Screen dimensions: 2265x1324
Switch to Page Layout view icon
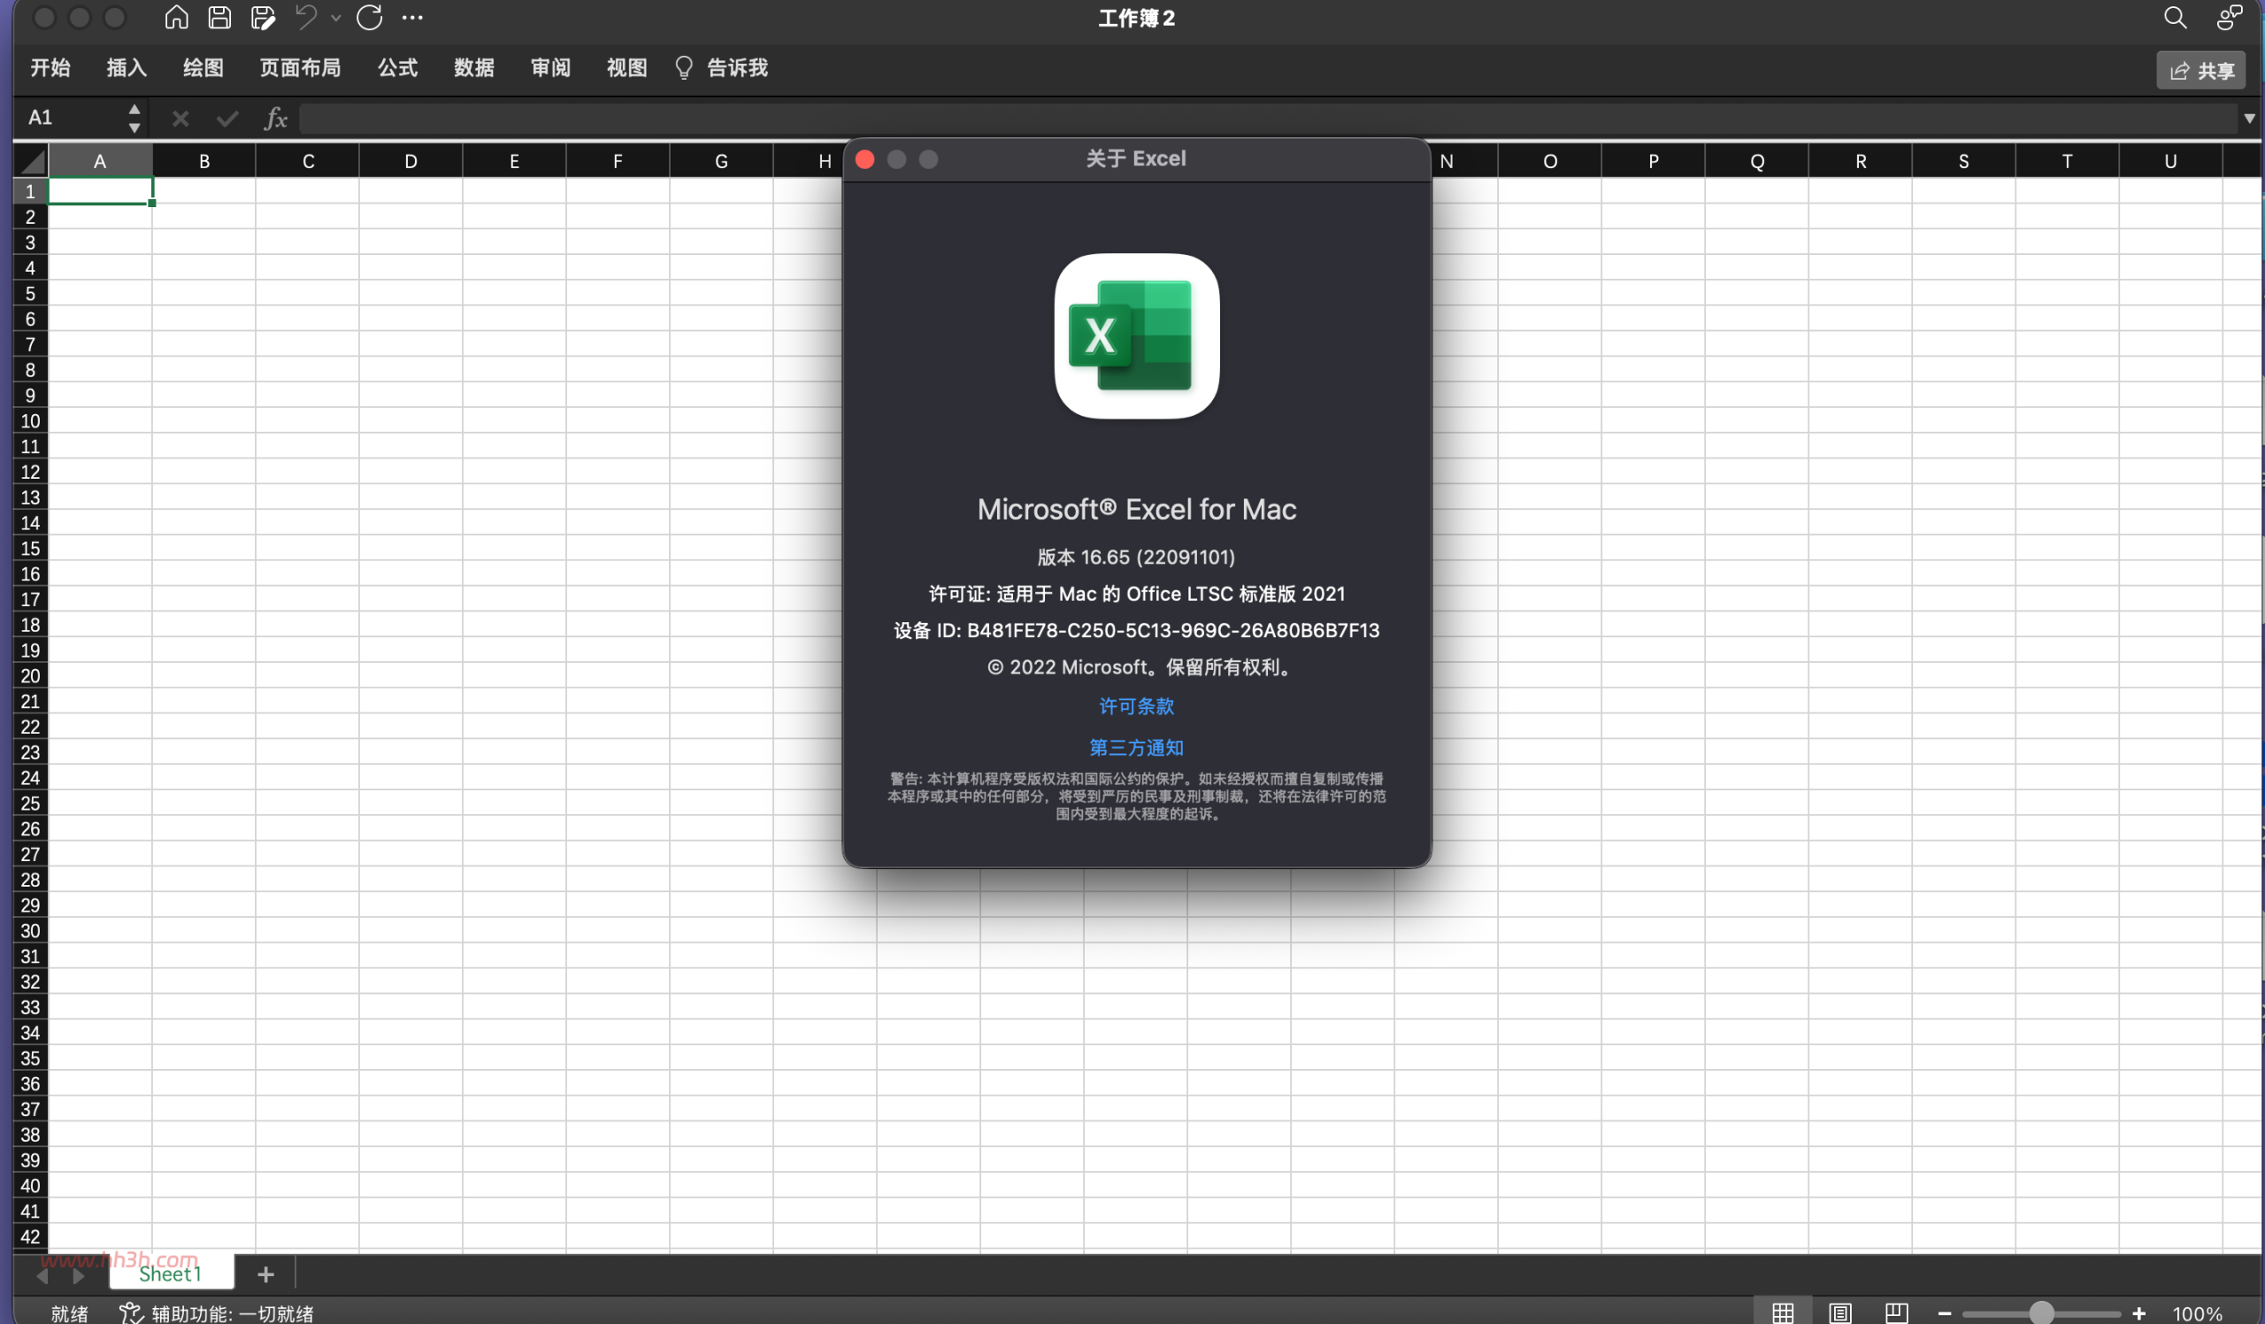point(1839,1312)
